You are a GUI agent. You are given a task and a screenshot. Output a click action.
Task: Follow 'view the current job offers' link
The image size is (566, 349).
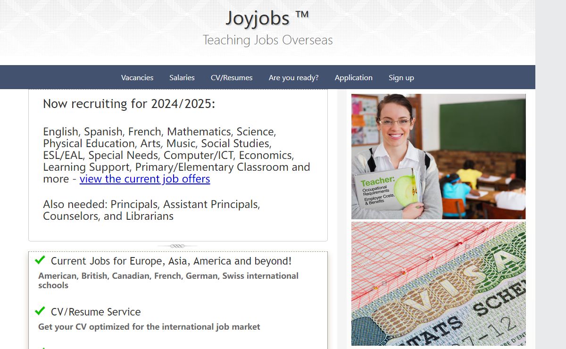pos(145,179)
